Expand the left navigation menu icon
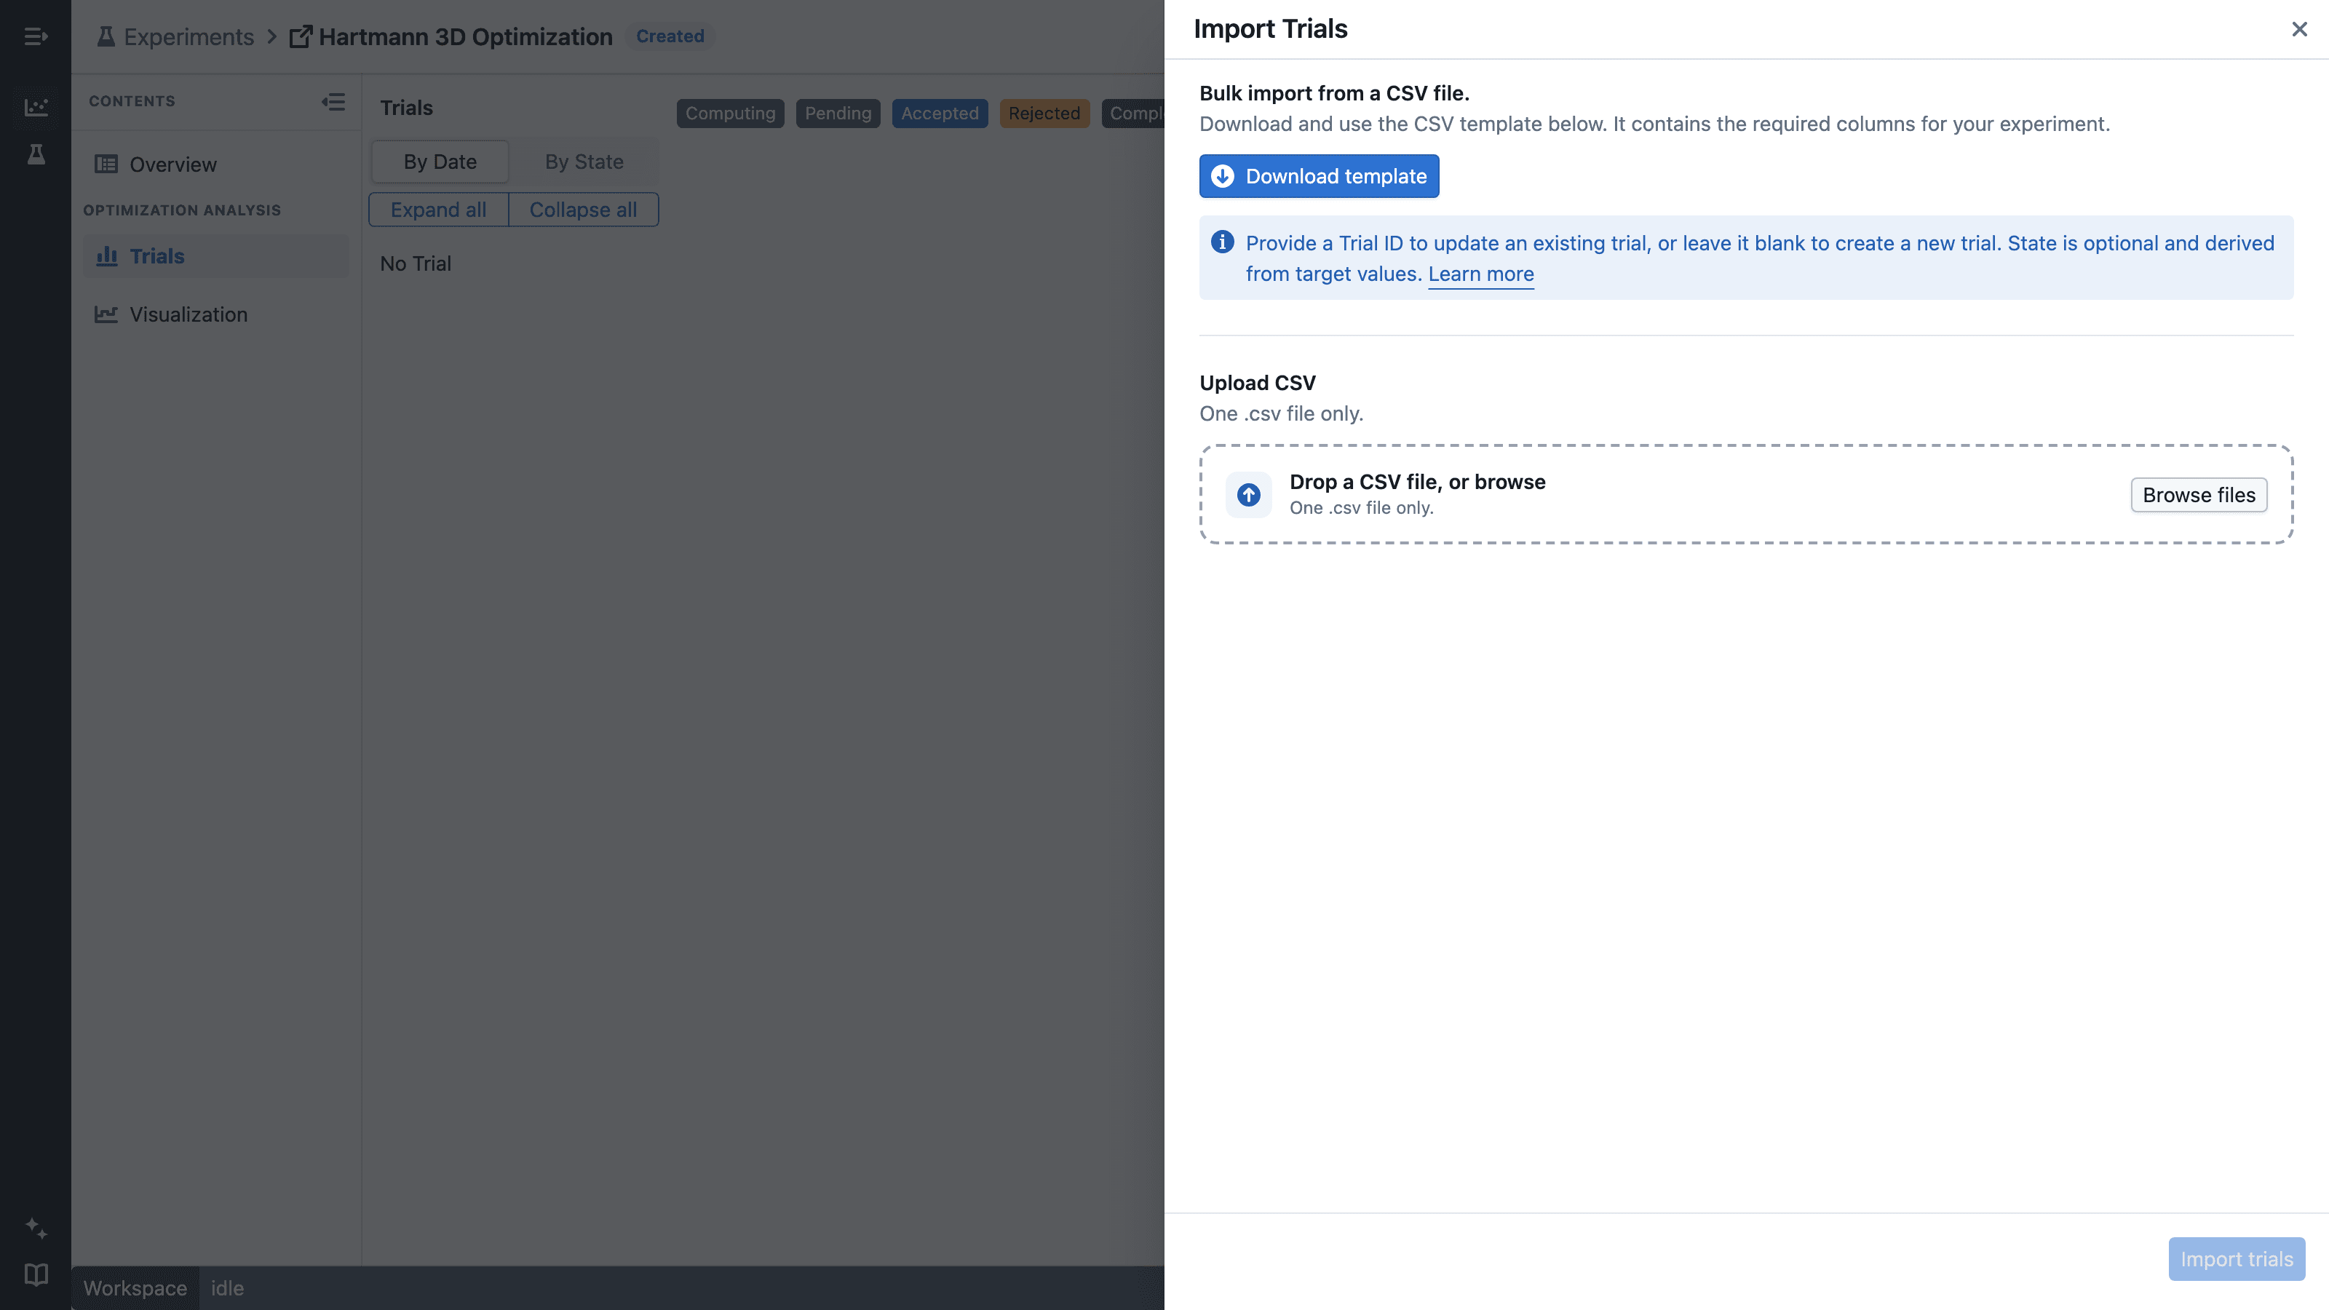Screen dimensions: 2329x1310 point(35,36)
